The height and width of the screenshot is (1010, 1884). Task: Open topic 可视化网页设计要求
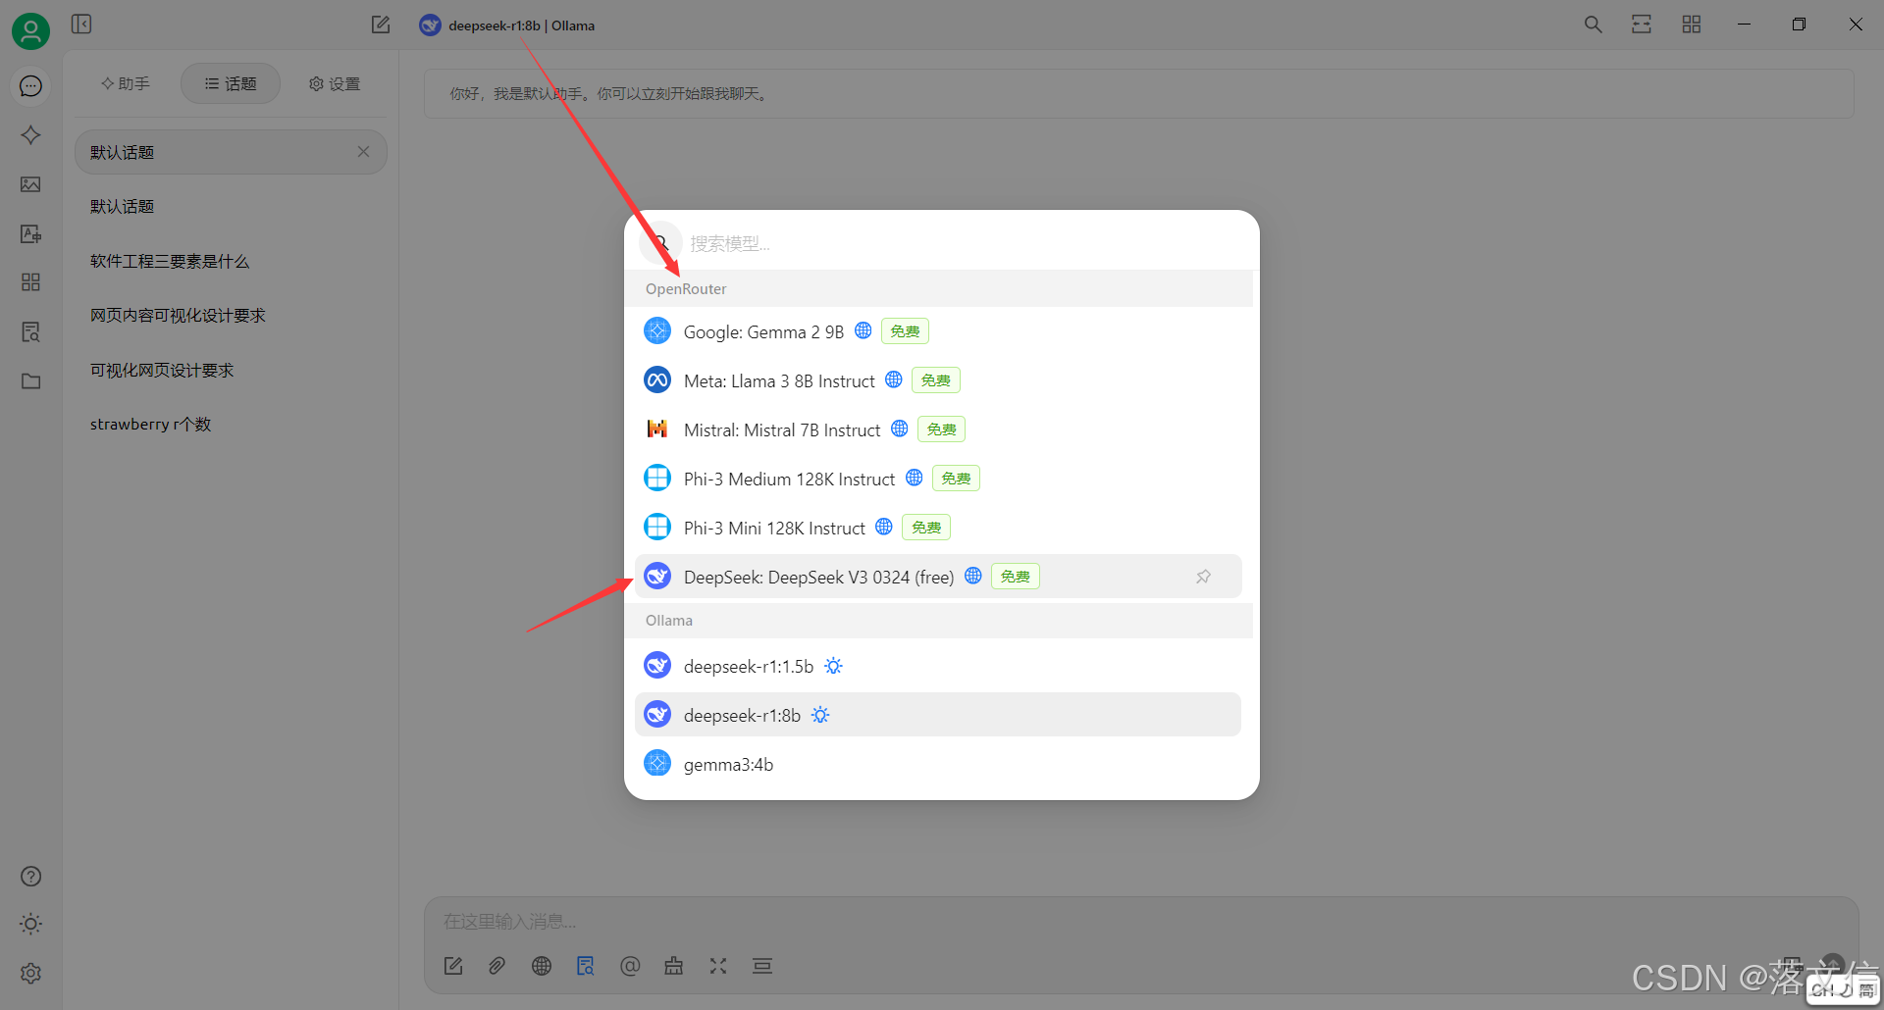(x=231, y=371)
